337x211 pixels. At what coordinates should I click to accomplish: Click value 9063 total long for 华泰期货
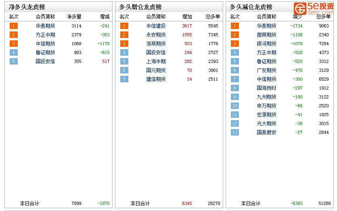click(324, 26)
